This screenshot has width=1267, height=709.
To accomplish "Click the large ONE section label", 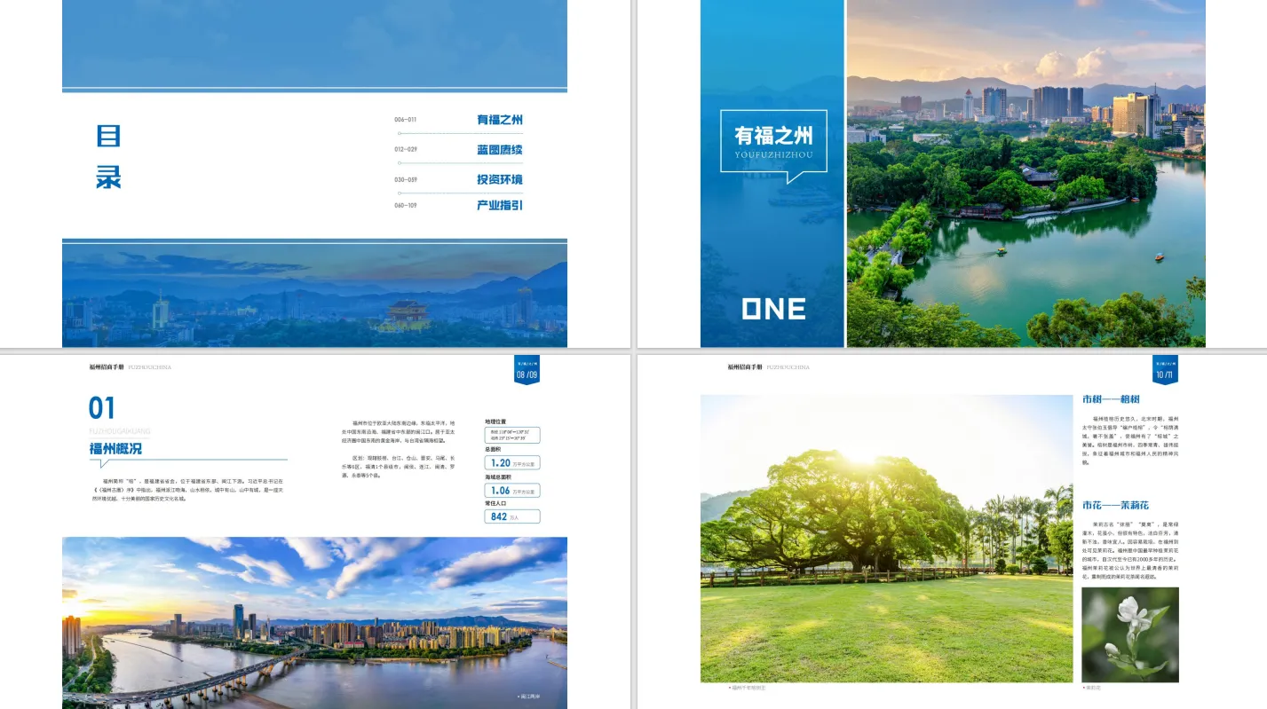I will coord(774,309).
